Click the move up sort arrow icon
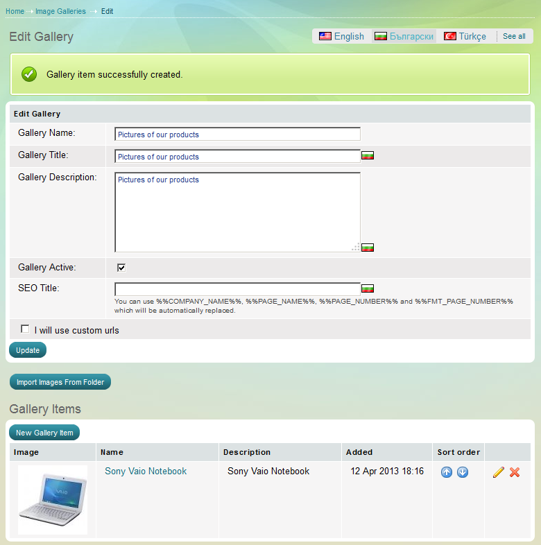The image size is (541, 545). tap(447, 472)
